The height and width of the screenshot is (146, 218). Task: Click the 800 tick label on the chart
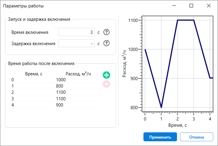coord(134,107)
